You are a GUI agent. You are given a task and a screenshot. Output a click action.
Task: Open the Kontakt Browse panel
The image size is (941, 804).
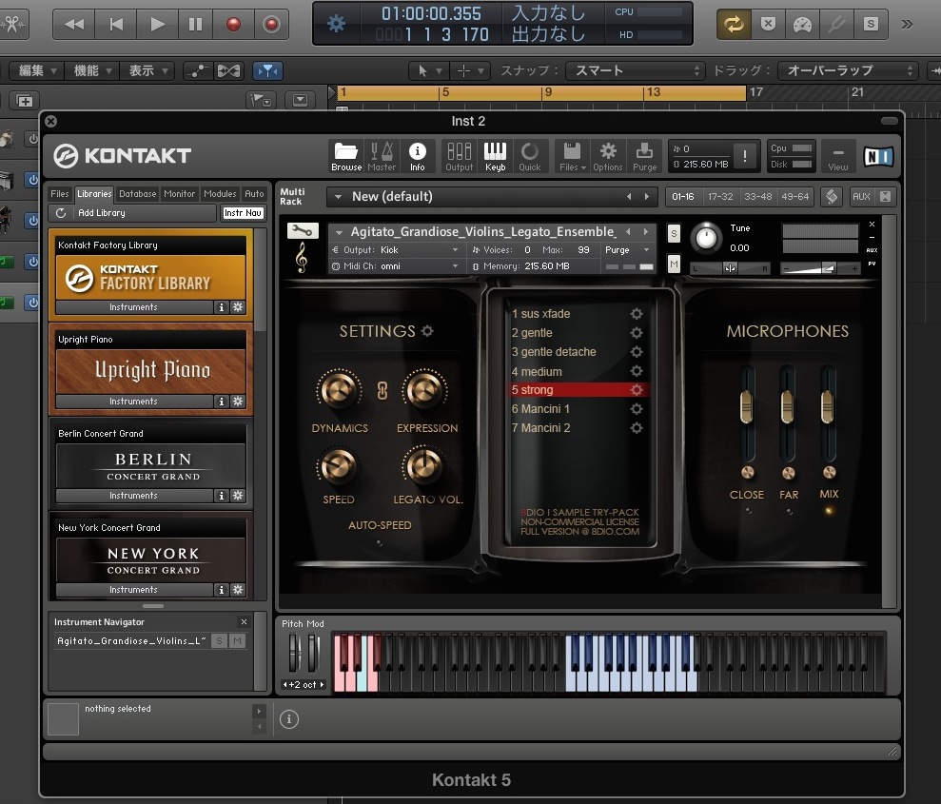pyautogui.click(x=346, y=157)
